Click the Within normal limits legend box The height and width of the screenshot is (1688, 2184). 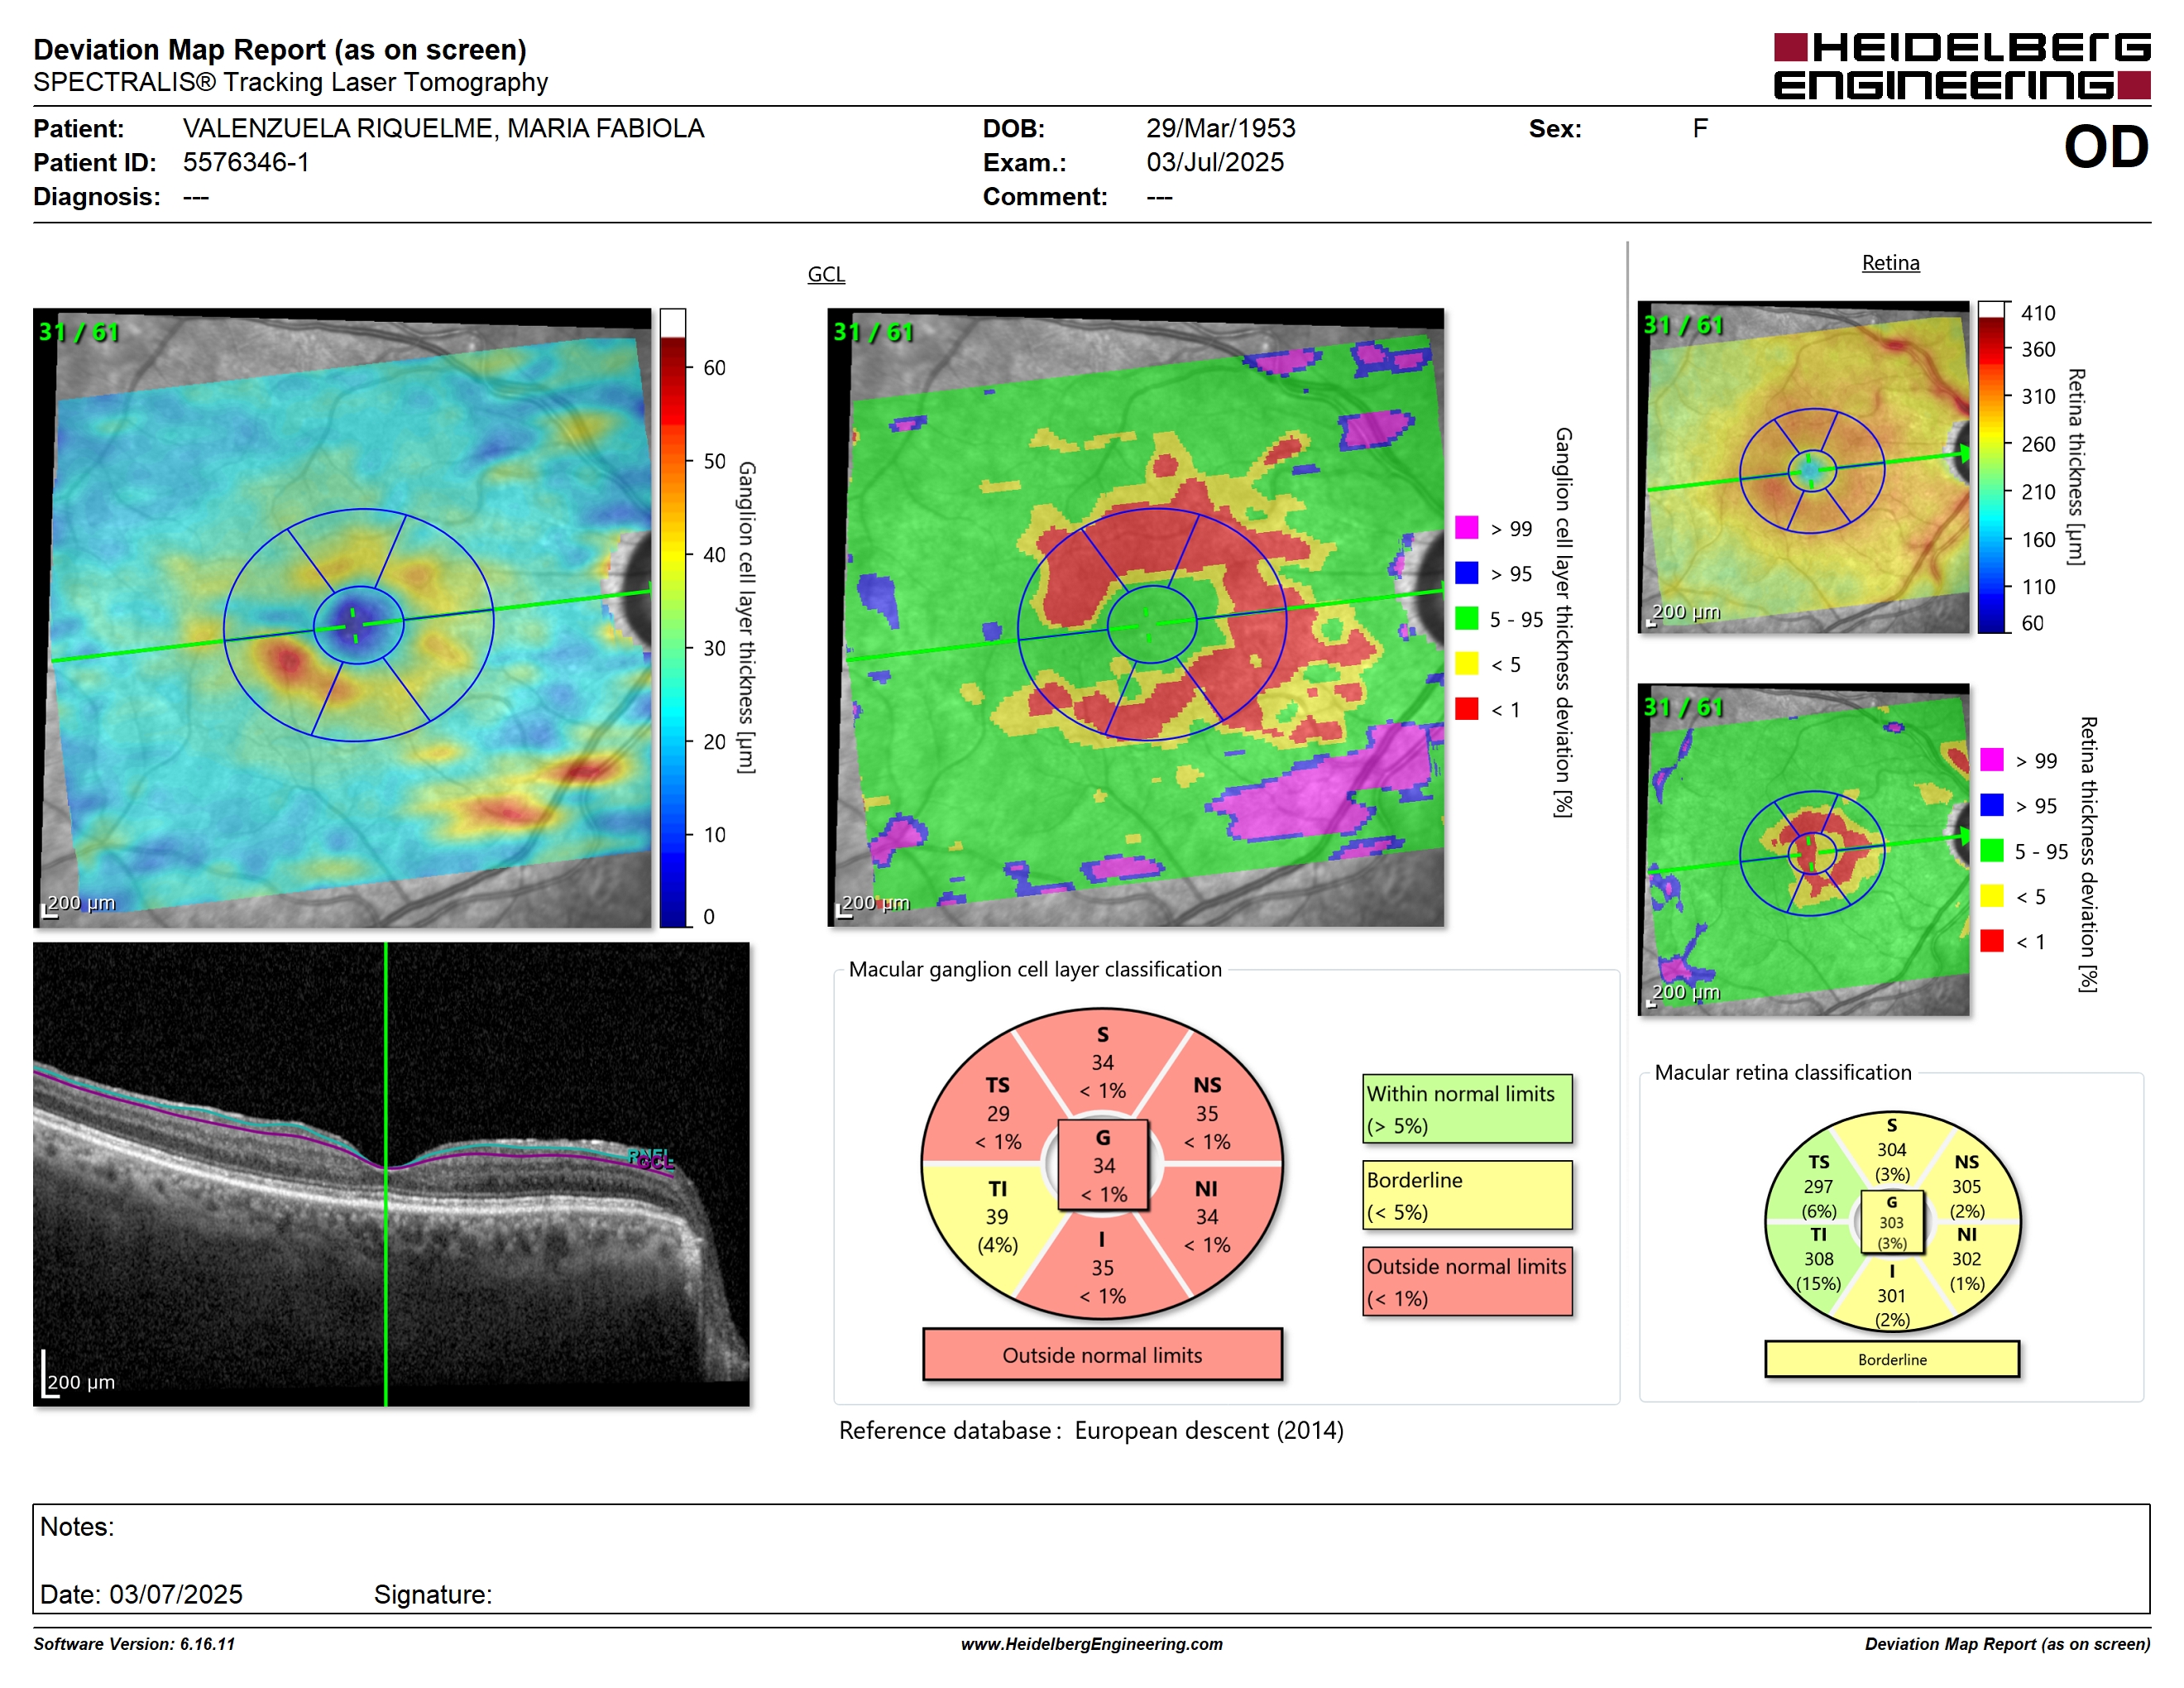tap(1467, 1109)
